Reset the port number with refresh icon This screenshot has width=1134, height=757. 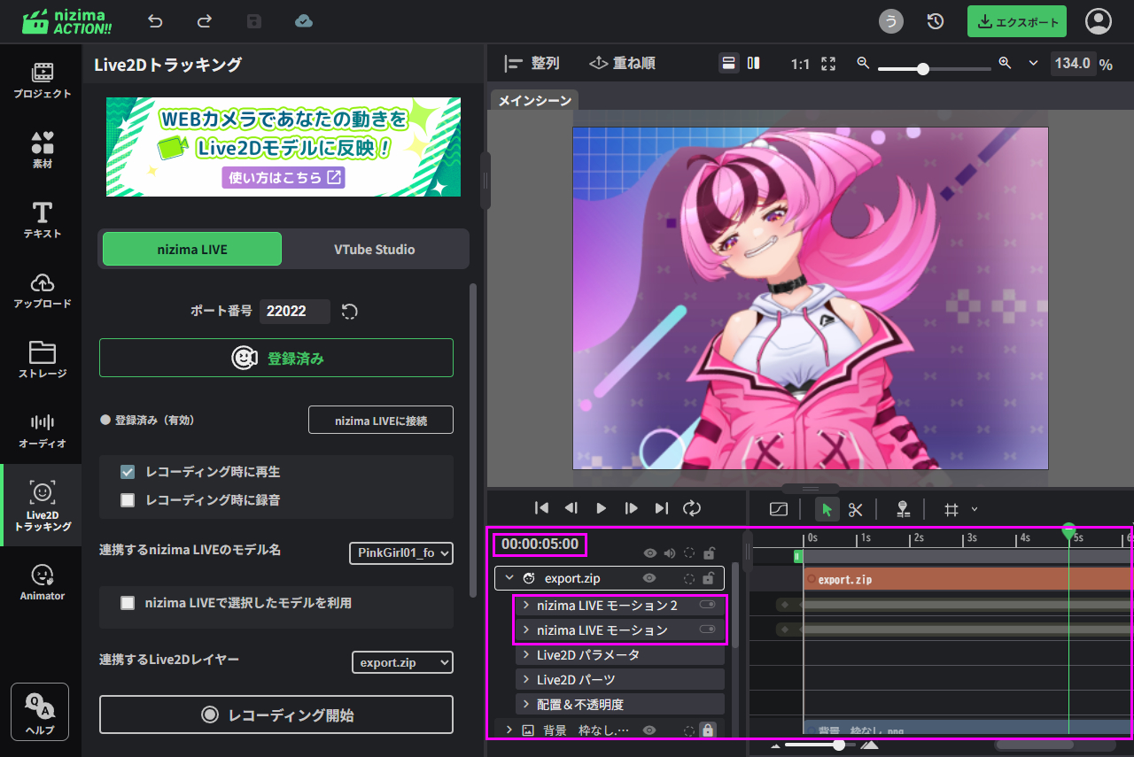point(350,312)
